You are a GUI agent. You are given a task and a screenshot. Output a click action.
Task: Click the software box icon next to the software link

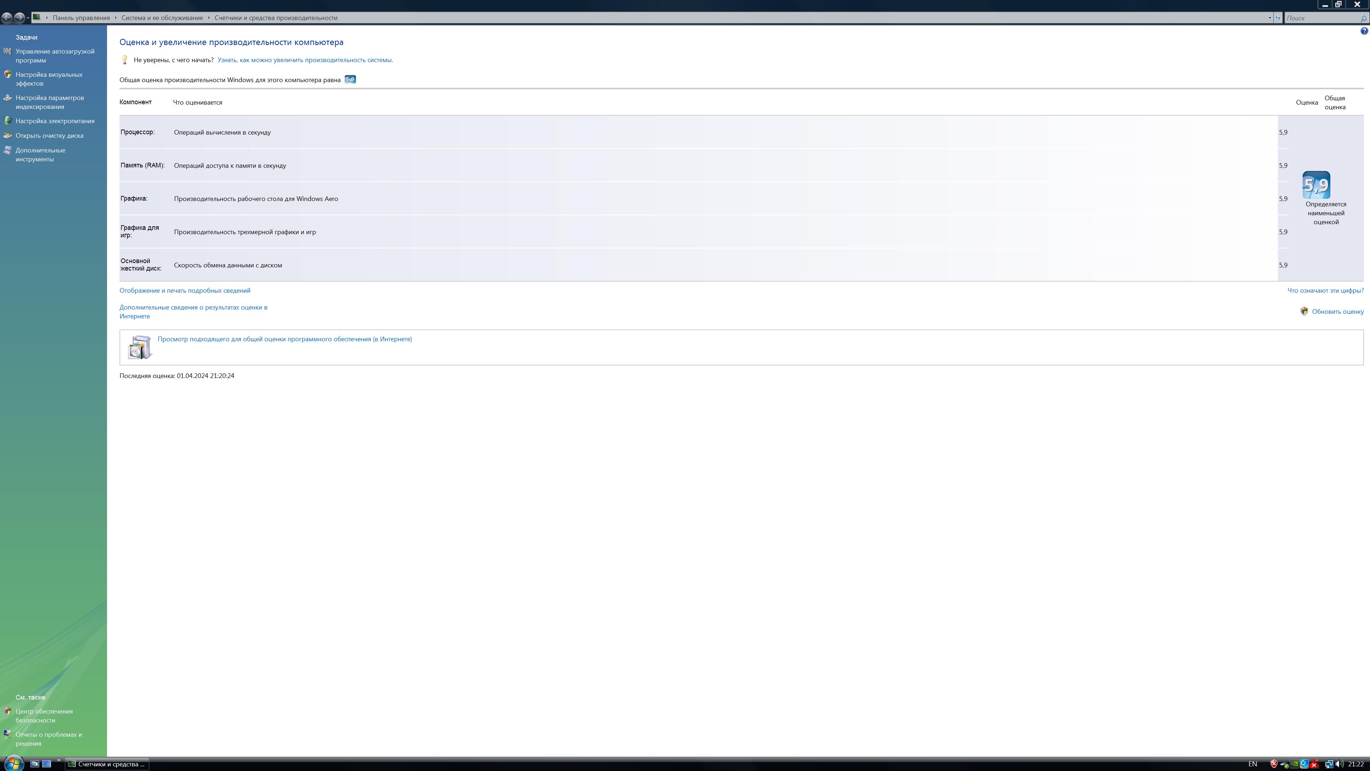[x=140, y=347]
